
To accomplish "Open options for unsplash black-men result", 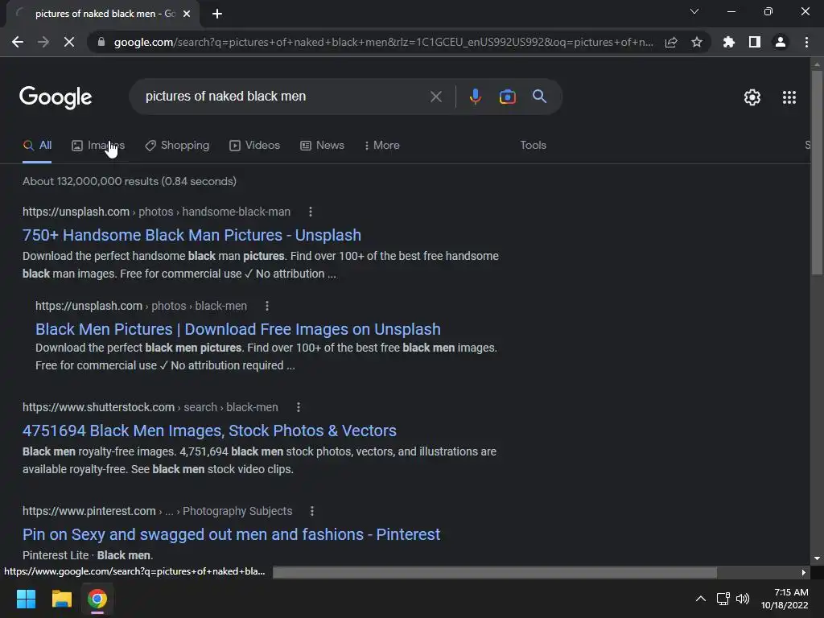I will pos(267,306).
